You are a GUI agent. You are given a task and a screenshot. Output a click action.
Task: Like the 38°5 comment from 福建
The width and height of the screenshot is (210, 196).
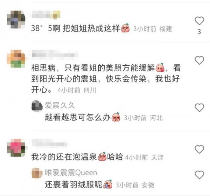[199, 21]
